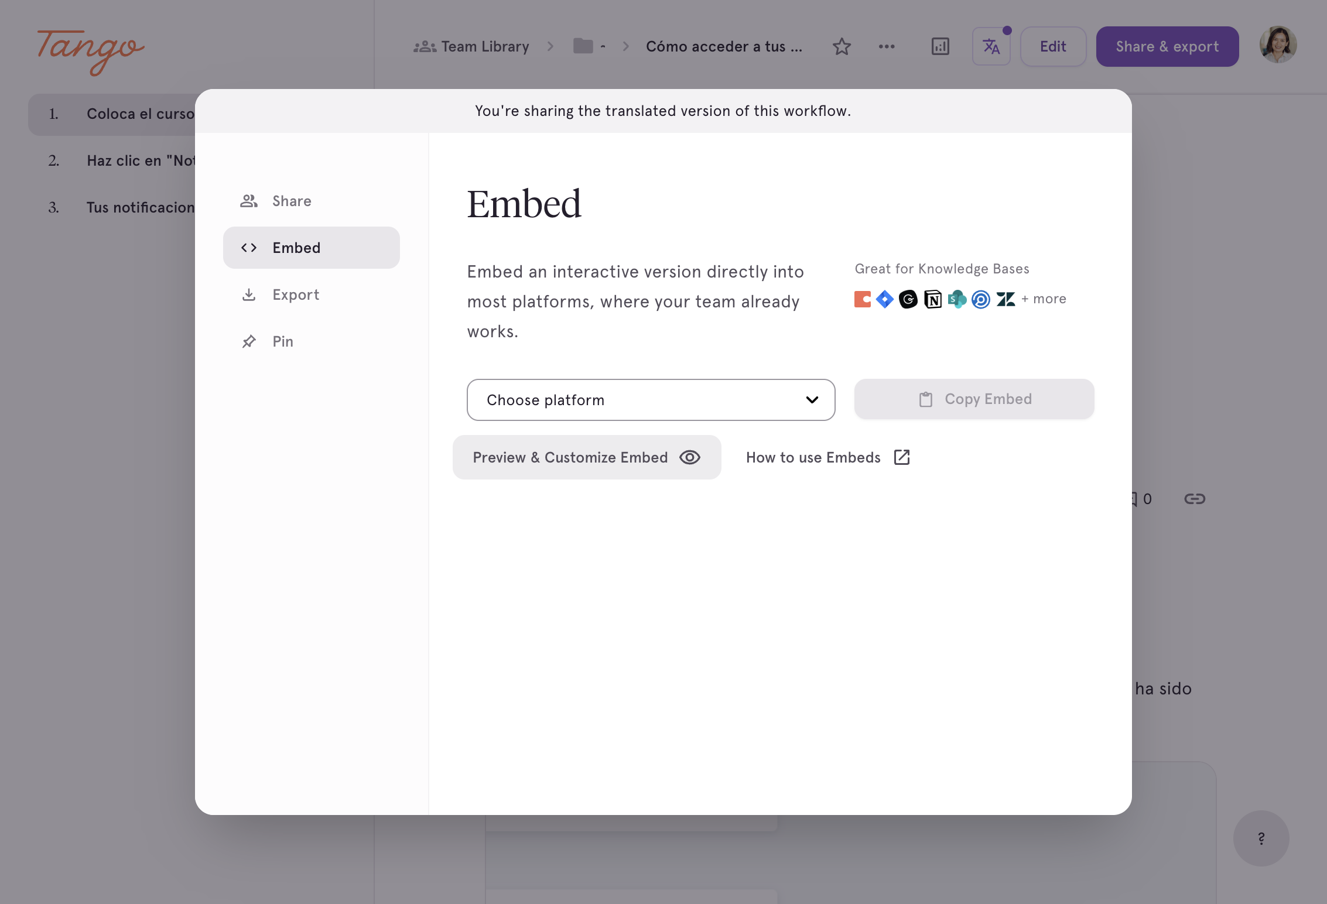
Task: Click the translated version notice banner
Action: [x=663, y=111]
